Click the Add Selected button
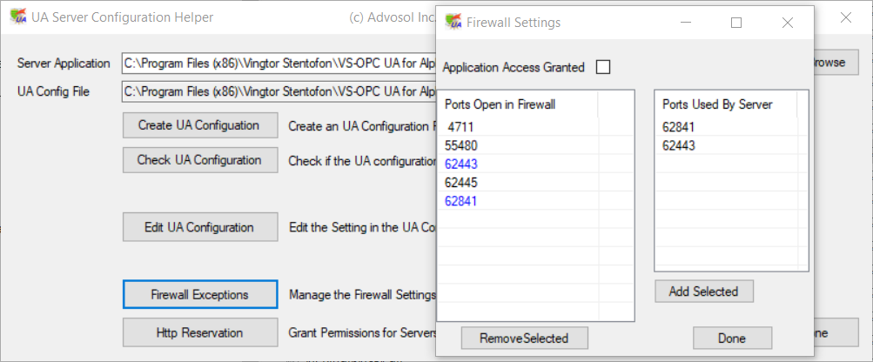 pos(703,292)
